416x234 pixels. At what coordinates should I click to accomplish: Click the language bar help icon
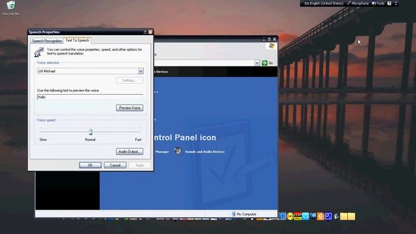coord(389,3)
